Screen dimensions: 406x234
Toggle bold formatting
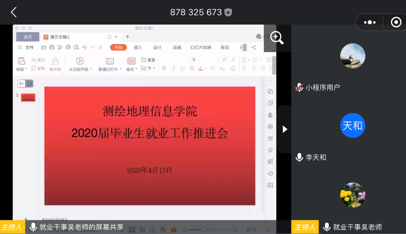164,68
